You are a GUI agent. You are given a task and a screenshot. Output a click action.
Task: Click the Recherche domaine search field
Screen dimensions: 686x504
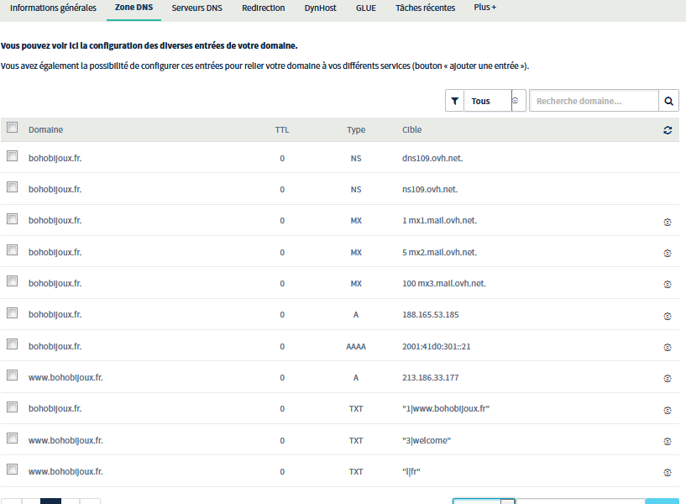(x=594, y=101)
